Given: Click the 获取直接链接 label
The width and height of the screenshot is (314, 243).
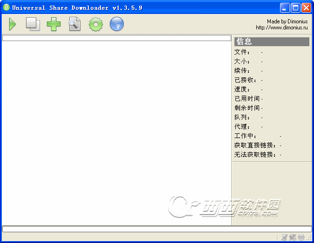Looking at the screenshot, I should [x=255, y=145].
